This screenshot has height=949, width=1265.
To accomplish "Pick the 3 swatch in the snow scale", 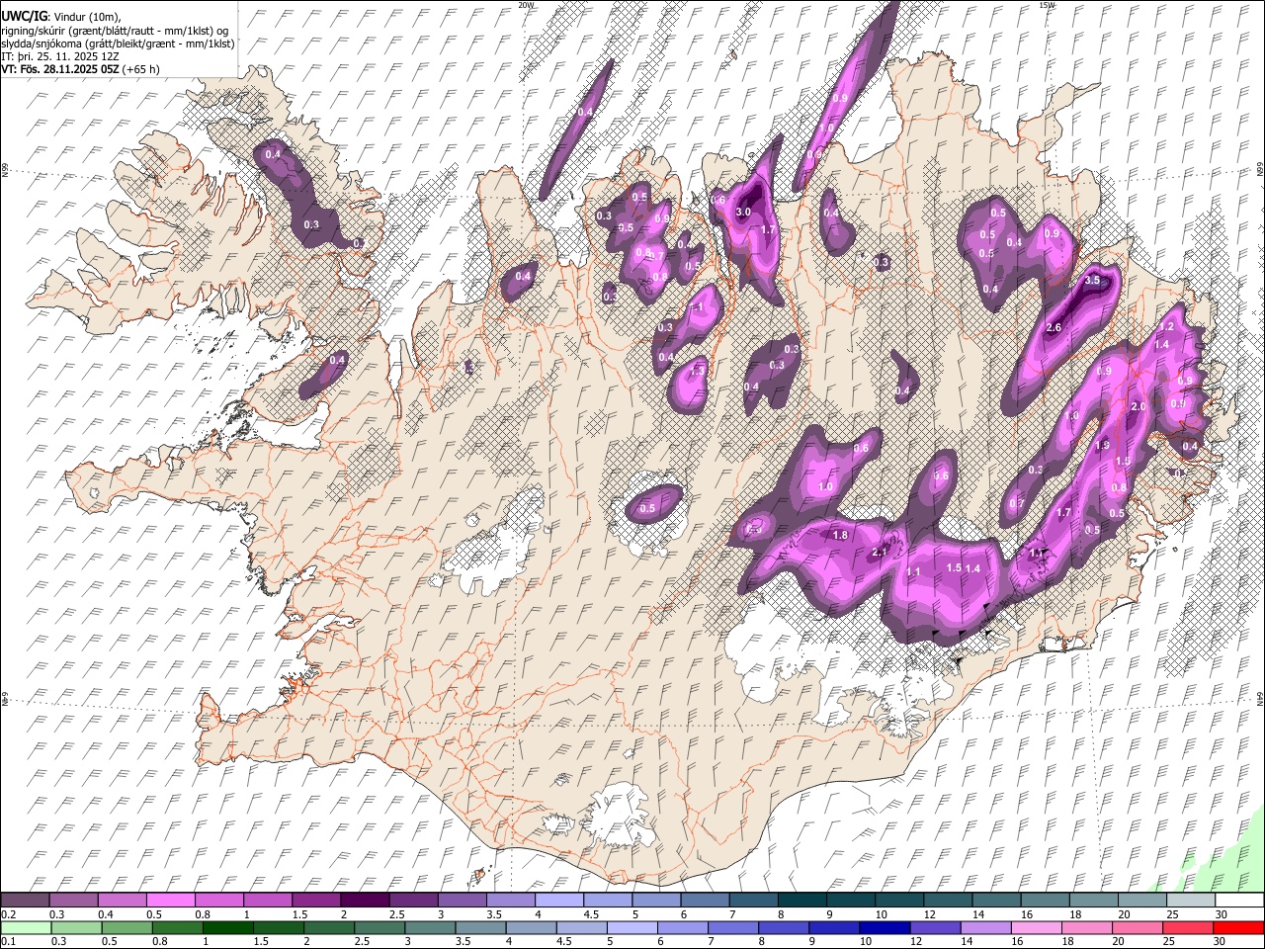I will click(462, 900).
